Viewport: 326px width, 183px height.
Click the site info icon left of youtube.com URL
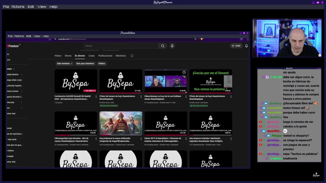point(55,39)
